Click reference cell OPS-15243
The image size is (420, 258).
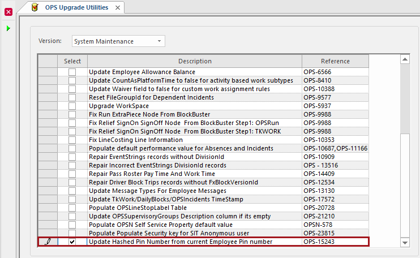point(335,242)
